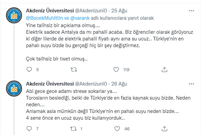The image size is (202, 135).
Task: Reply to the first tweet with 5 replies
Action: pos(29,70)
